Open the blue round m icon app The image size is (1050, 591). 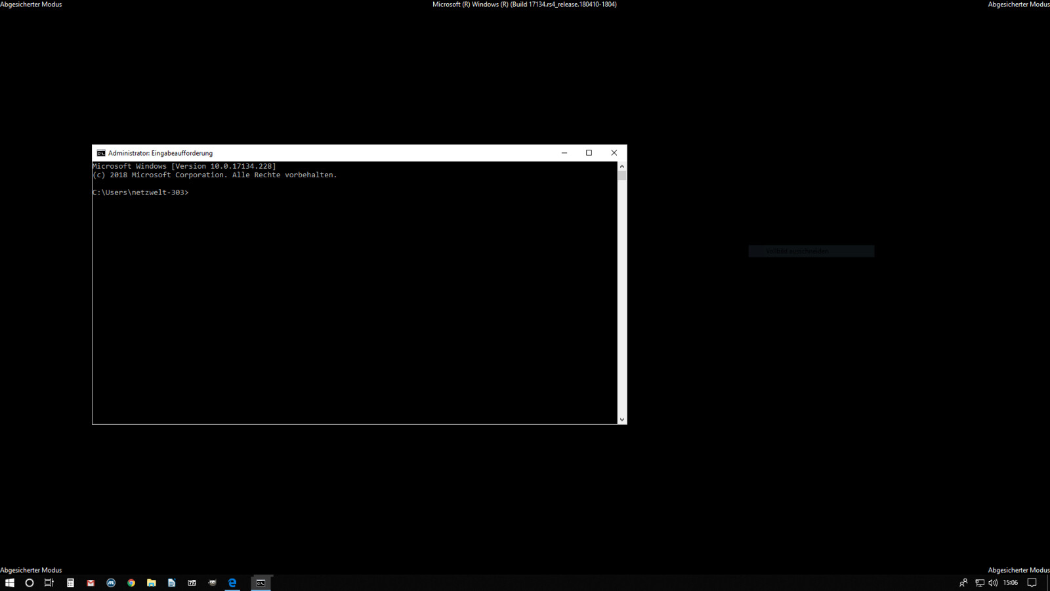point(111,582)
